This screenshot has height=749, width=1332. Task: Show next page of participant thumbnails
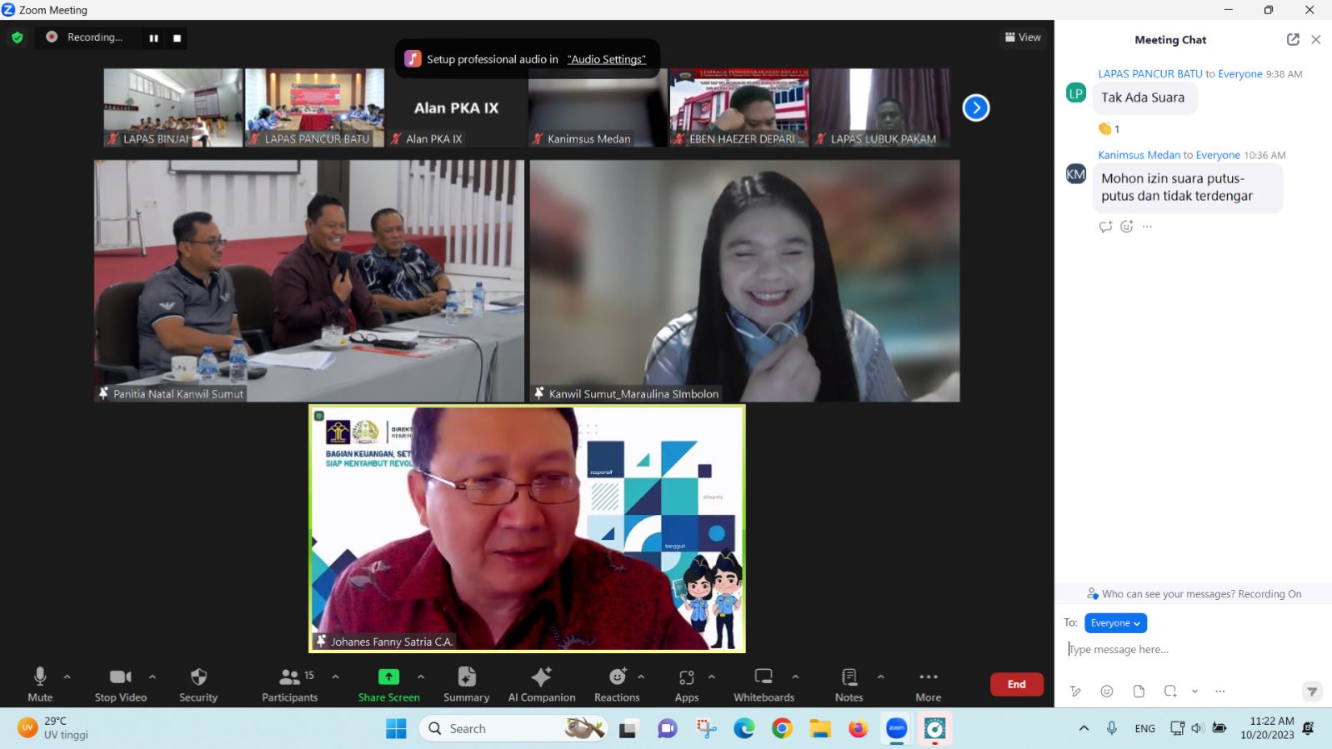click(976, 107)
